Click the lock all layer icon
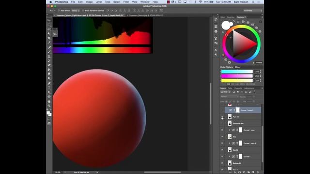The image size is (310, 174). click(238, 101)
